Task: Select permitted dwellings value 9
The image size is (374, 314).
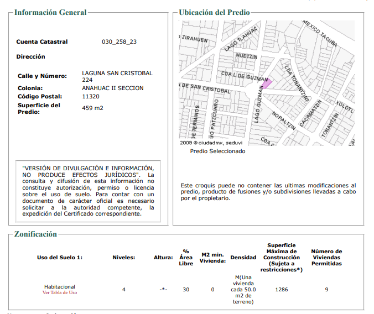Action: coord(326,290)
